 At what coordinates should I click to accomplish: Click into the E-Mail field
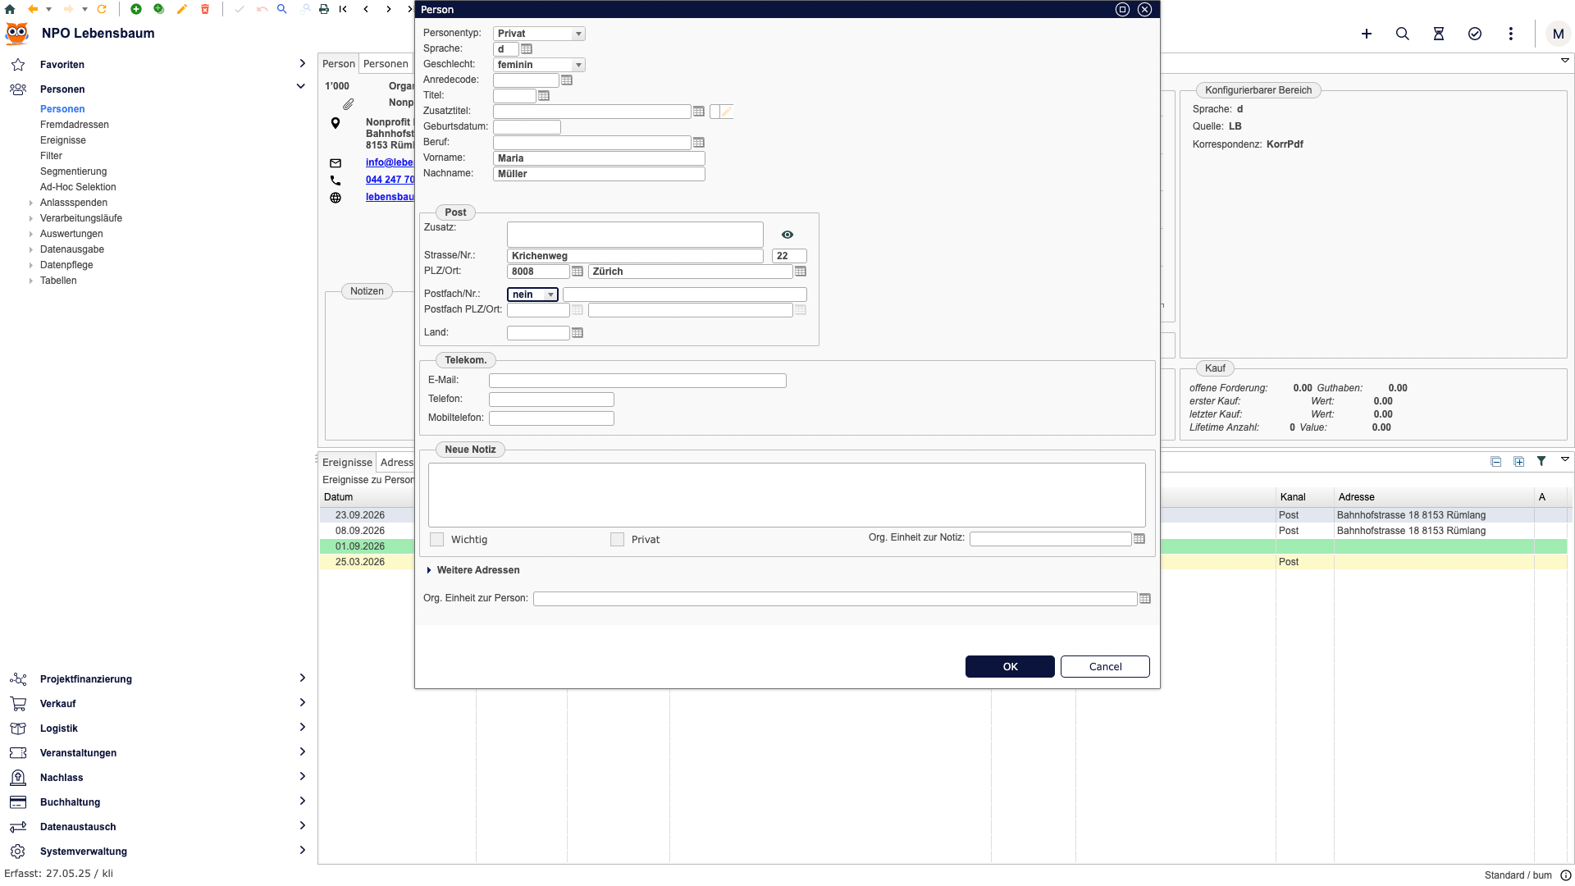pos(637,381)
